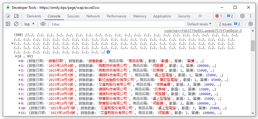
Task: Open console settings gear beside issues
Action: click(x=250, y=24)
